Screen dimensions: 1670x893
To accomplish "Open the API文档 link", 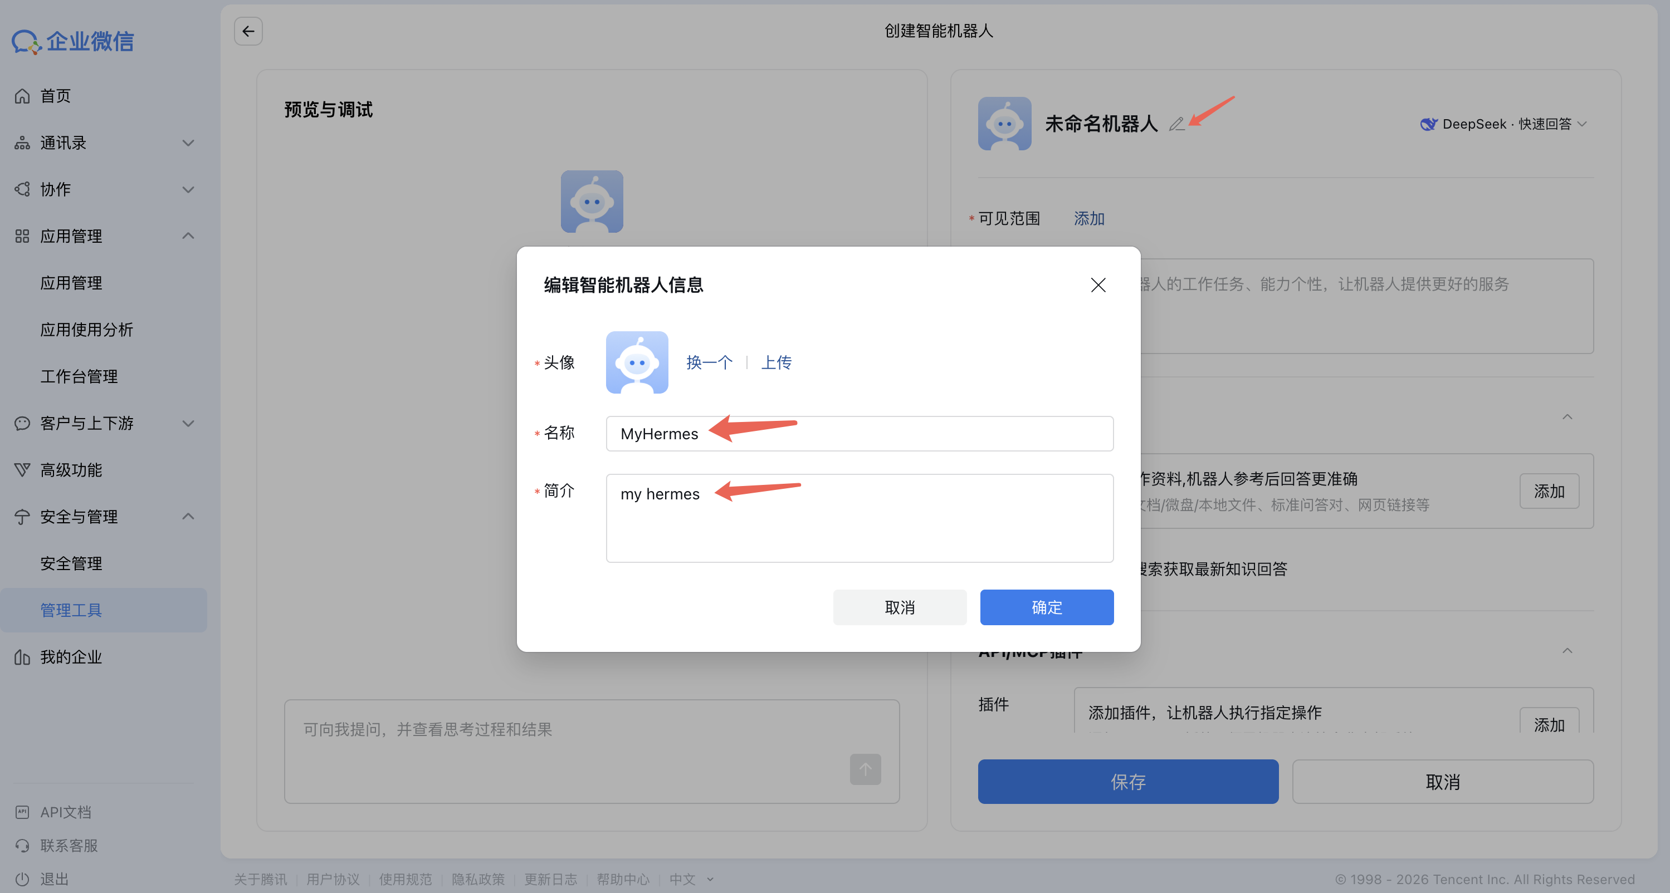I will pyautogui.click(x=65, y=812).
